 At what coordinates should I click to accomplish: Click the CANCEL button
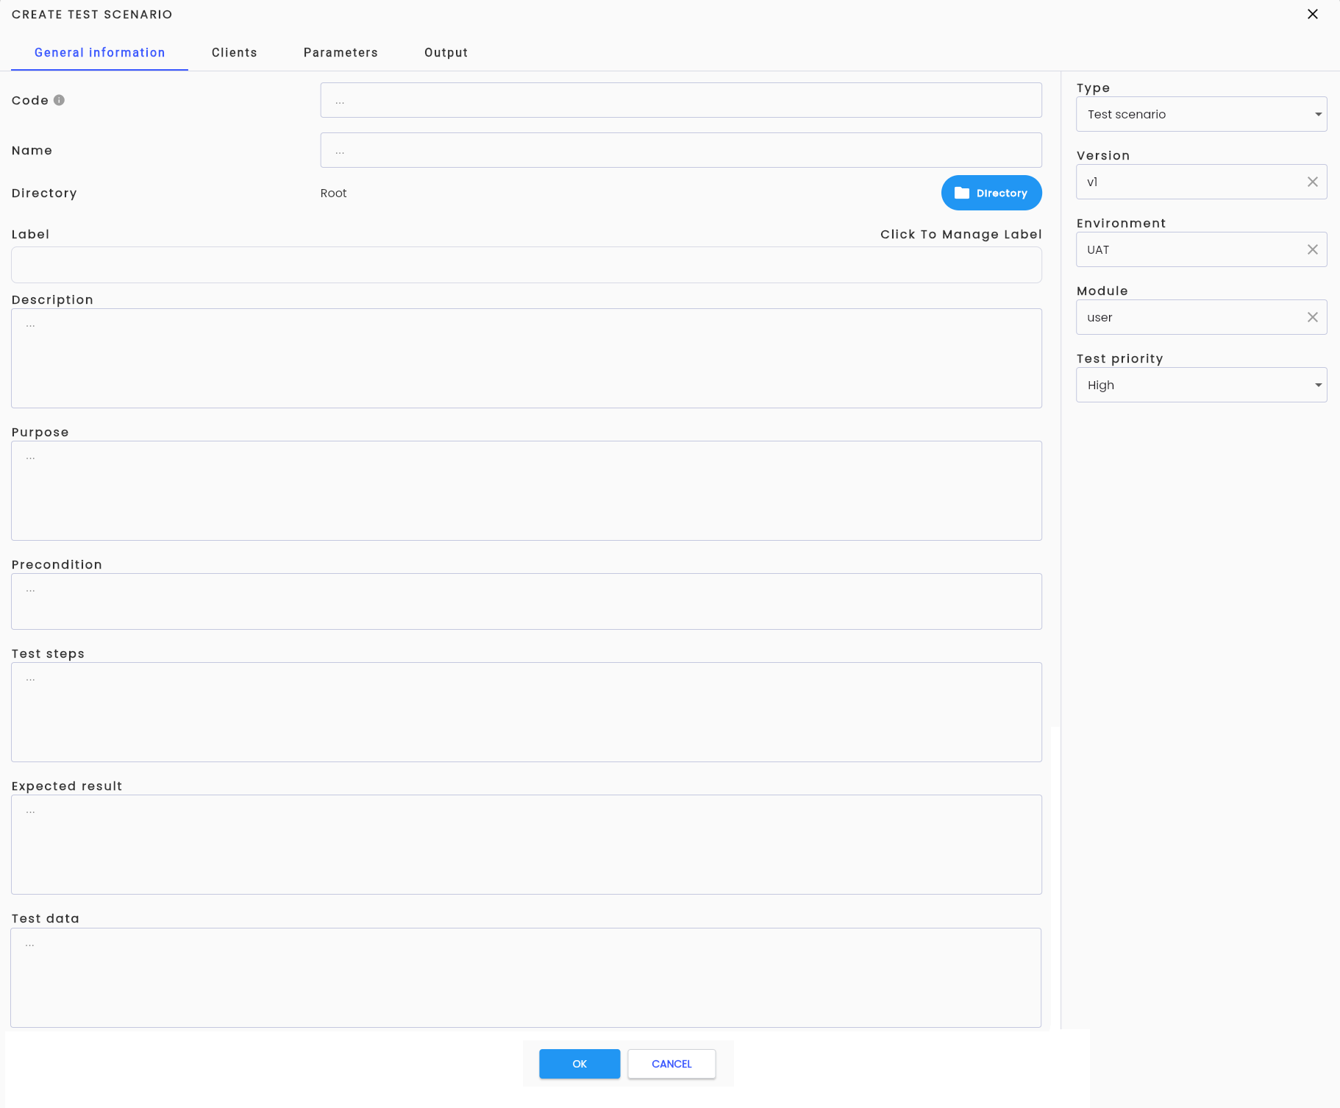pos(671,1064)
